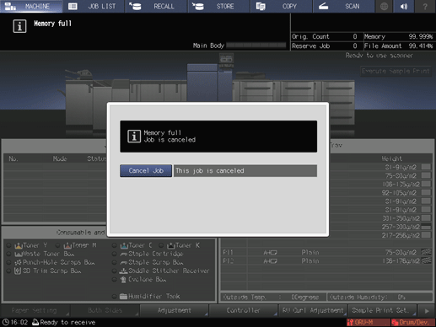Click the Reserve Job count field

coord(326,46)
